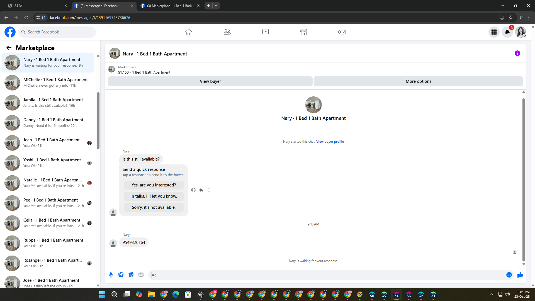Expand the Chrome tab search dropdown
The height and width of the screenshot is (301, 535).
[216, 6]
